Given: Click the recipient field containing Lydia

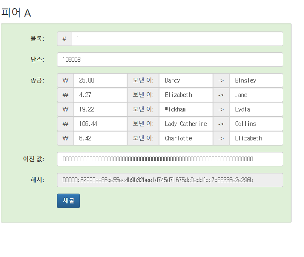Looking at the screenshot, I should 256,109.
